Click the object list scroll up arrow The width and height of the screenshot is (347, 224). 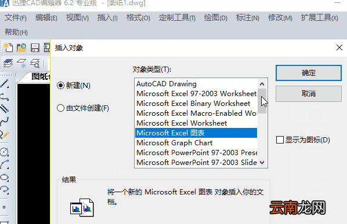click(262, 84)
